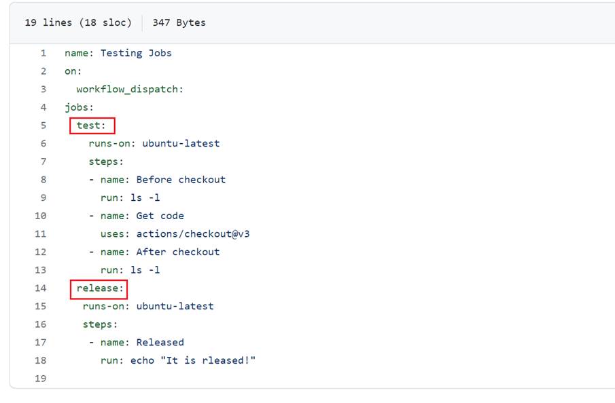Click the "19 lines (18 sloc)" file info
Viewport: 615px width, 403px height.
(x=78, y=22)
